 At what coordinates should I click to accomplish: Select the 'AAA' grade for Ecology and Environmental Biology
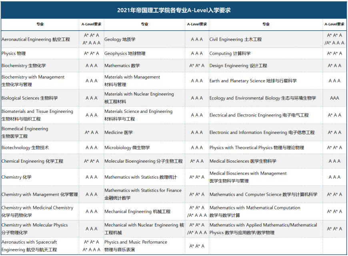(x=334, y=98)
